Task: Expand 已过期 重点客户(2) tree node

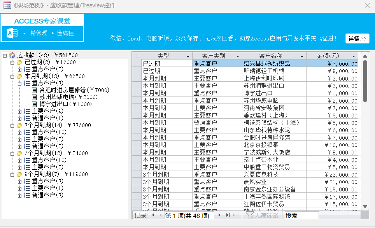Action: point(20,69)
